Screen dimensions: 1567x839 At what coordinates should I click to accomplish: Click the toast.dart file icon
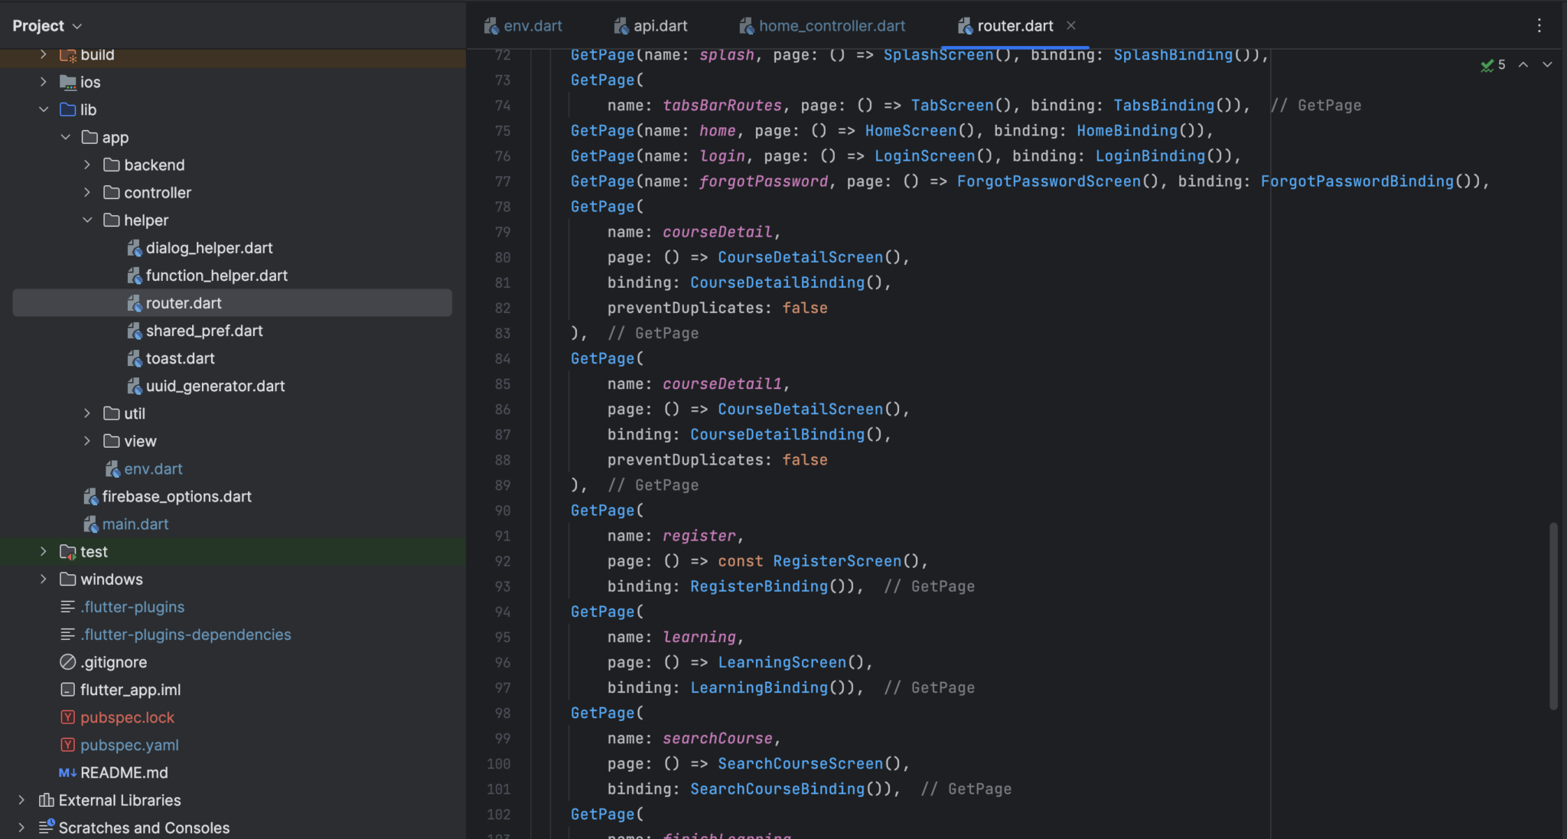(x=134, y=358)
